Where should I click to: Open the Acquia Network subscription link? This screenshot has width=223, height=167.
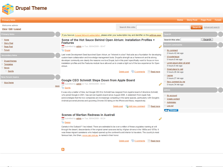click(x=87, y=35)
